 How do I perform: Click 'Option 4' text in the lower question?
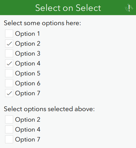[x=27, y=129]
